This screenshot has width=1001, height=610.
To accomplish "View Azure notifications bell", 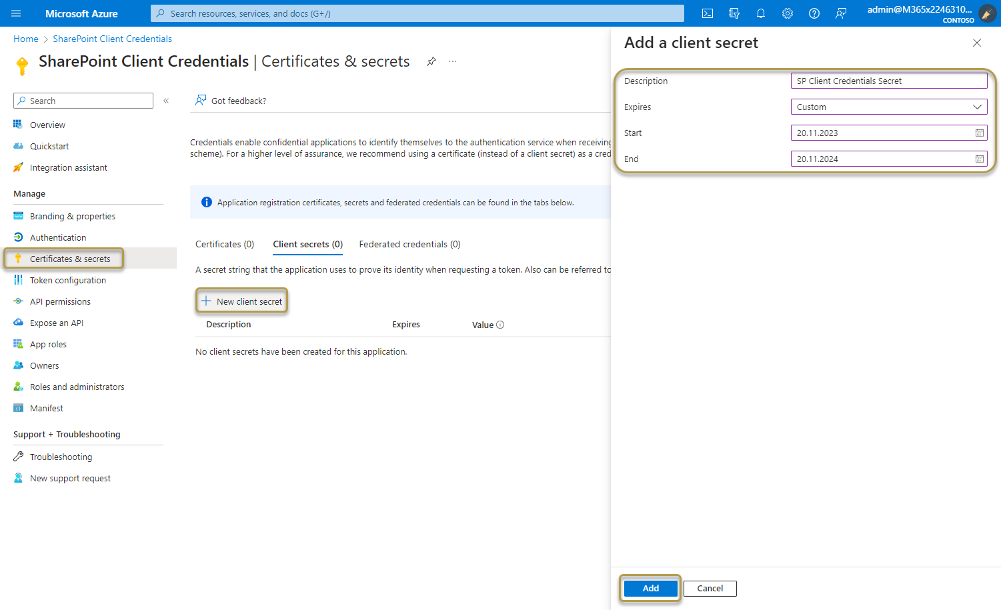I will point(760,13).
